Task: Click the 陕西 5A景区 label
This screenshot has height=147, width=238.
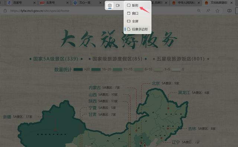Action: 103,101
